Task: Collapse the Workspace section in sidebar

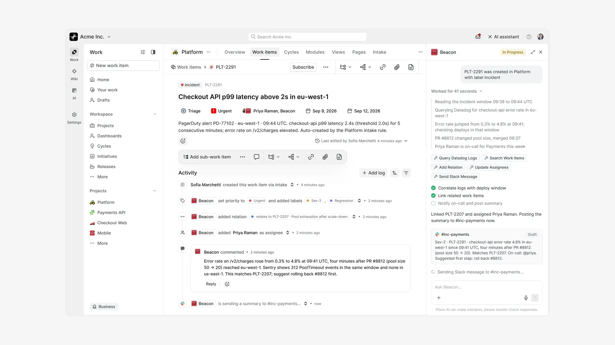Action: point(155,114)
